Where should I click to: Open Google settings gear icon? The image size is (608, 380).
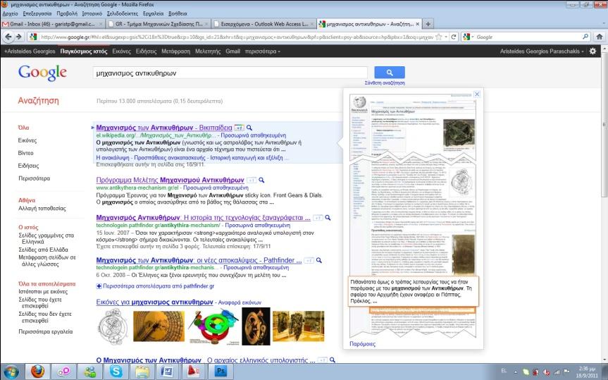click(x=593, y=51)
